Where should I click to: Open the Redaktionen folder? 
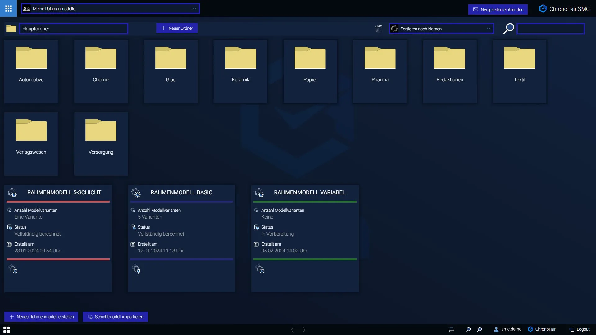450,71
